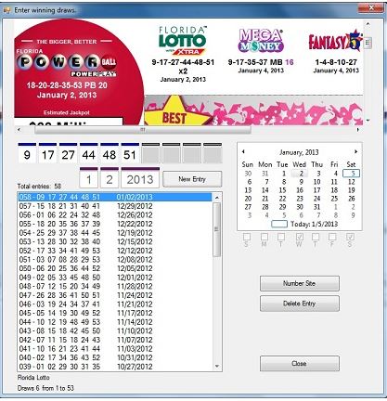Toggle the Thursday draw-day checkbox

316,237
